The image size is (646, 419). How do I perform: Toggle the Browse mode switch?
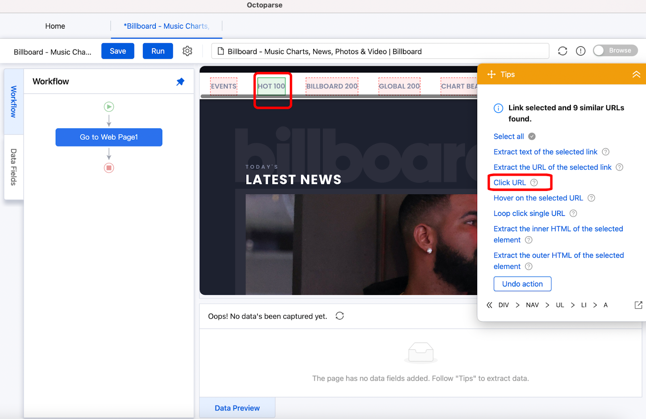[615, 50]
